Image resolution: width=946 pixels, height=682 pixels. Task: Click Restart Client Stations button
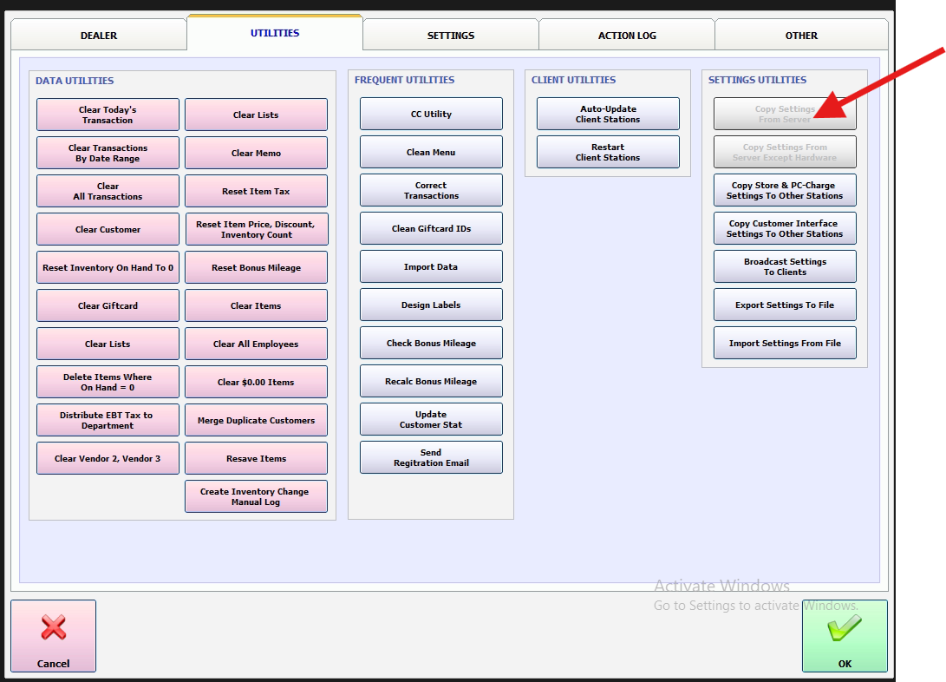pos(608,152)
